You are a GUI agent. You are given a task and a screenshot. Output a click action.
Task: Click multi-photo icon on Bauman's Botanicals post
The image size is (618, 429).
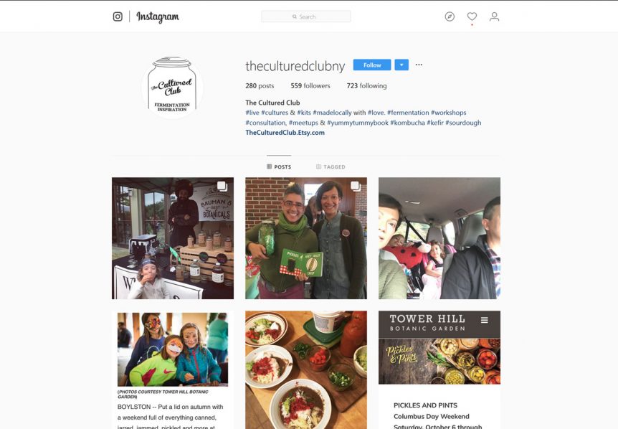222,186
